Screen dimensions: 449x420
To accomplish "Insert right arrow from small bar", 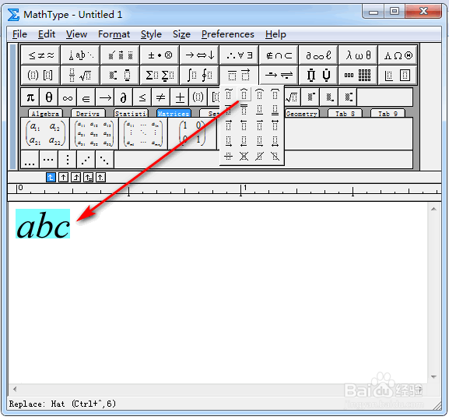I will (x=105, y=97).
